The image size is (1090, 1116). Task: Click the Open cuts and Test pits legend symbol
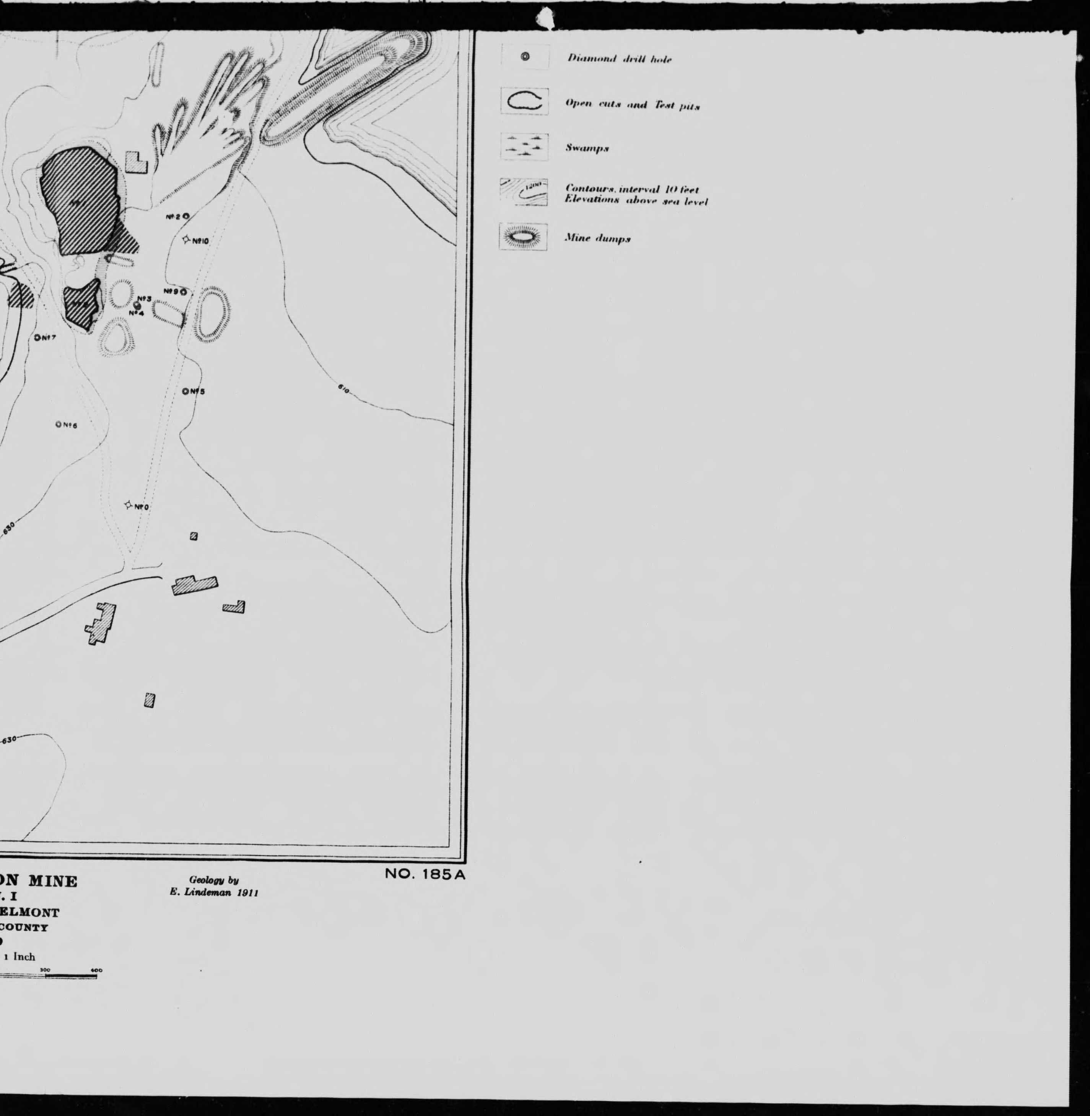click(x=524, y=101)
